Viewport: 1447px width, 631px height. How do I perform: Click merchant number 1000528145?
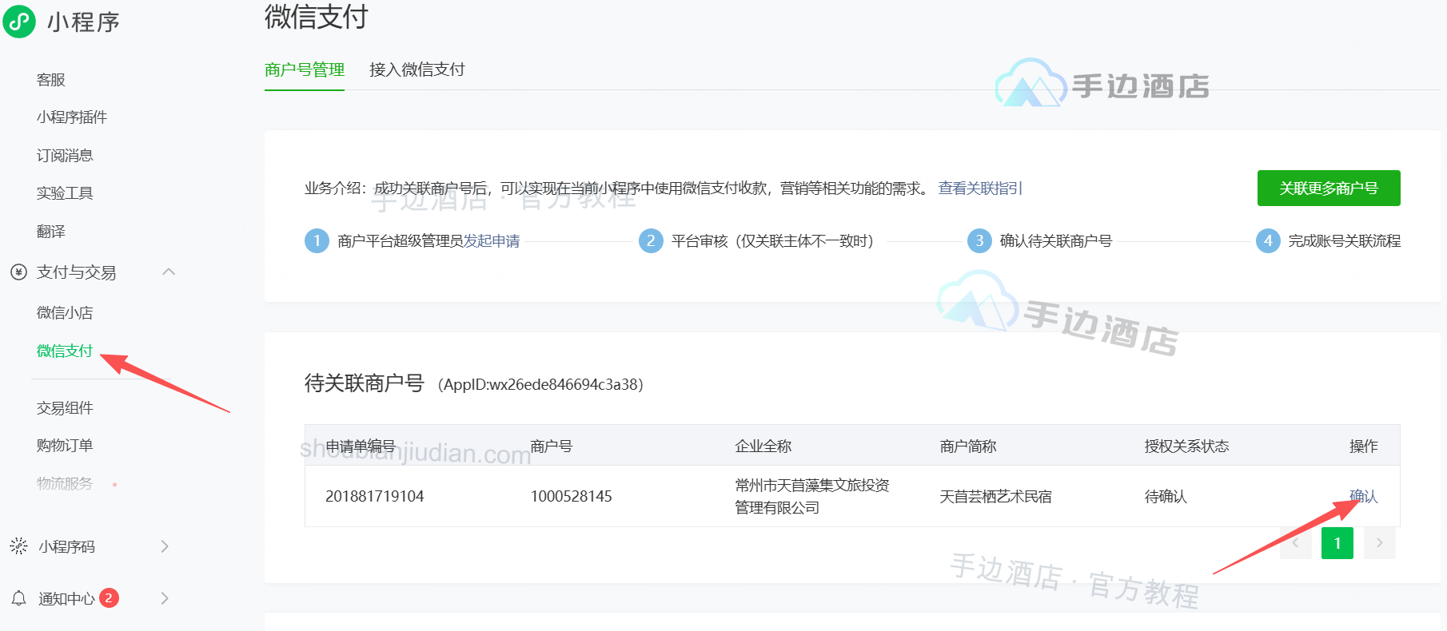click(572, 497)
